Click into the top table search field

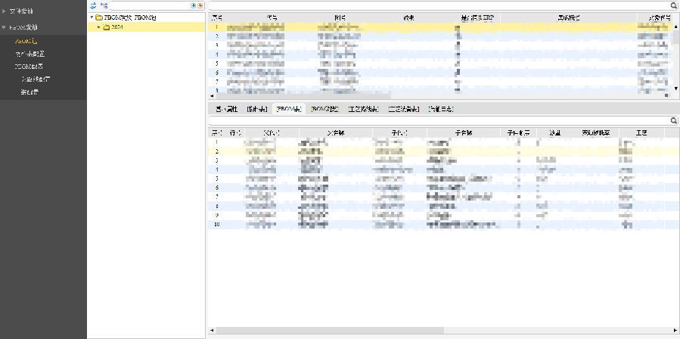pyautogui.click(x=439, y=5)
